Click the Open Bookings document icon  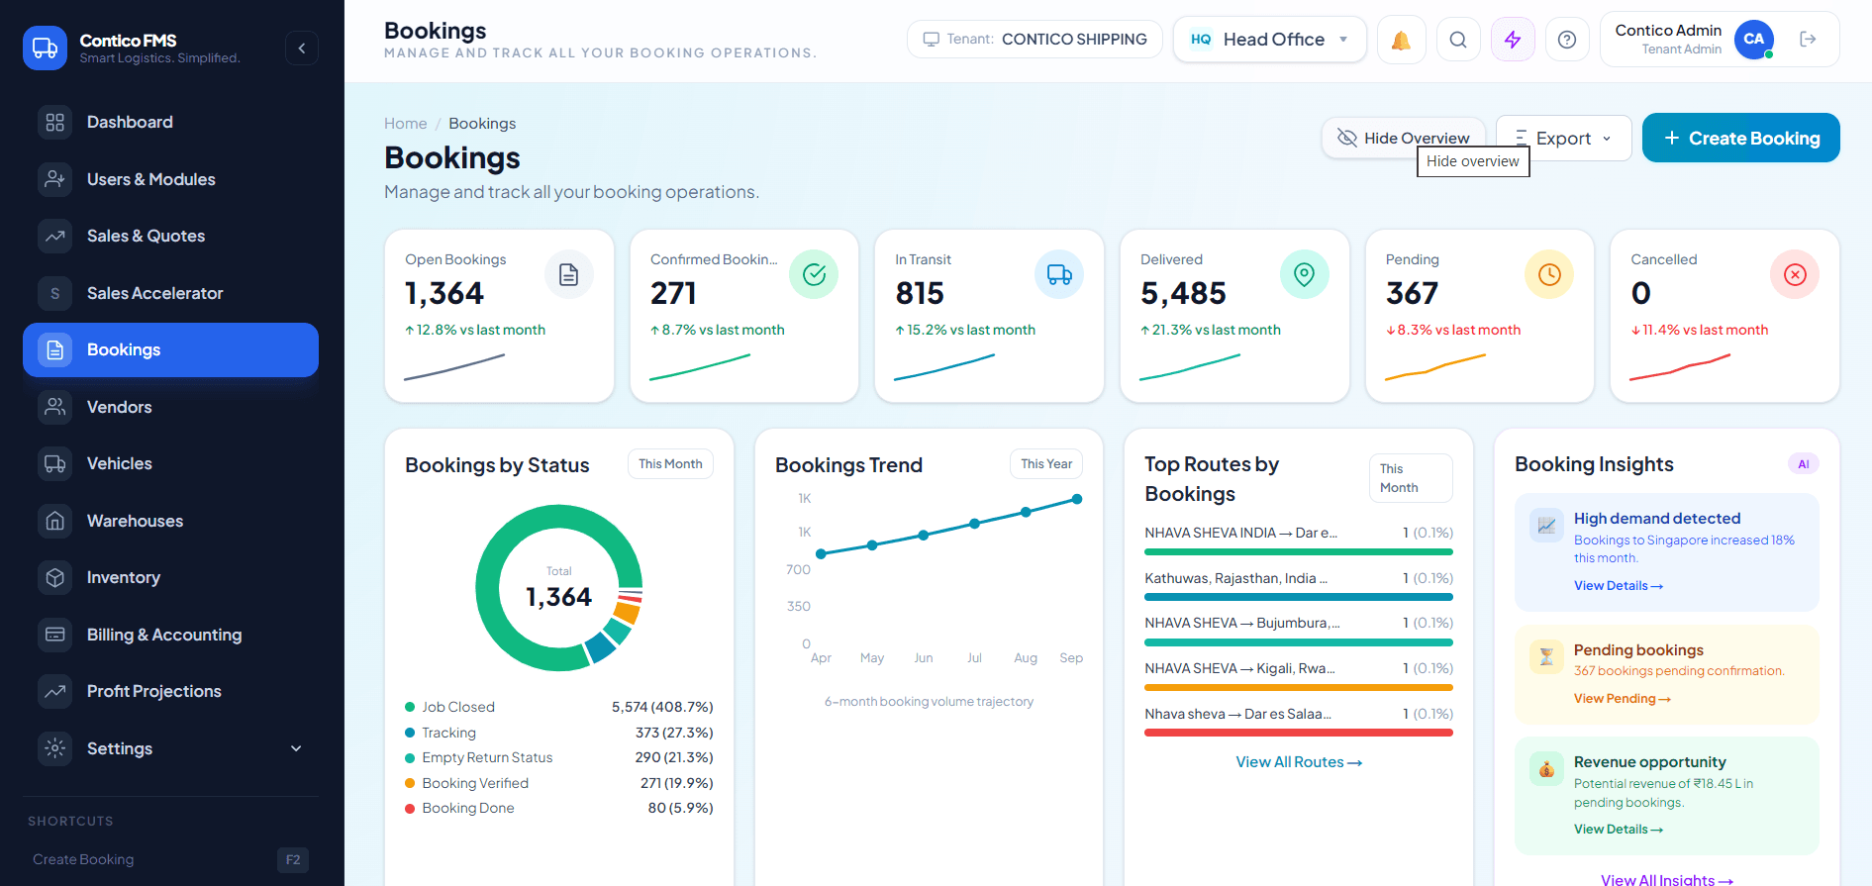[x=569, y=274]
